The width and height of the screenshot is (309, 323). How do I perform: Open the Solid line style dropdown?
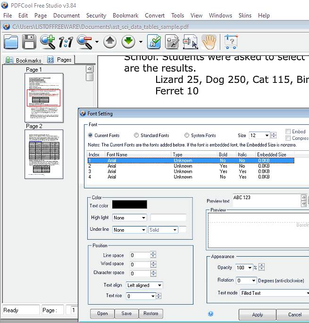tap(175, 230)
